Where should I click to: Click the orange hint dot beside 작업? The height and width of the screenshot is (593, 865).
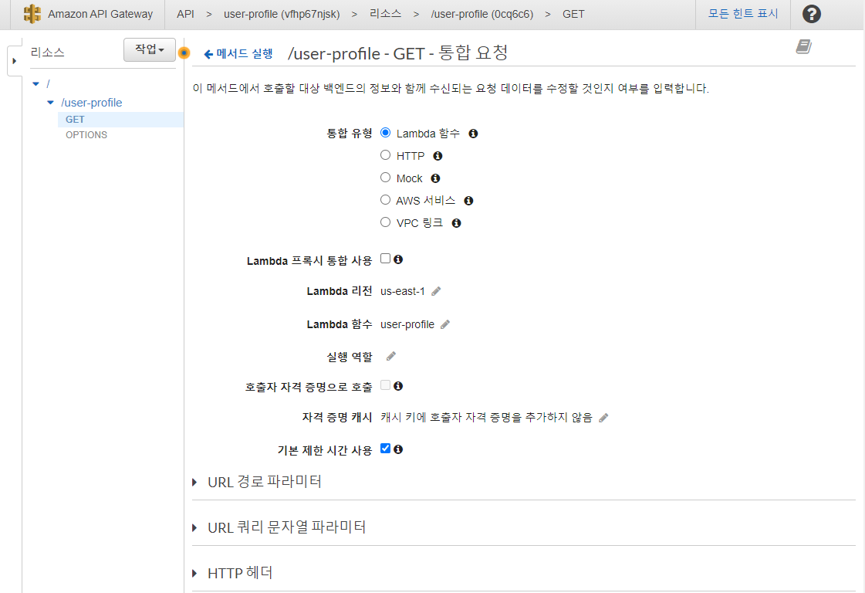click(184, 53)
